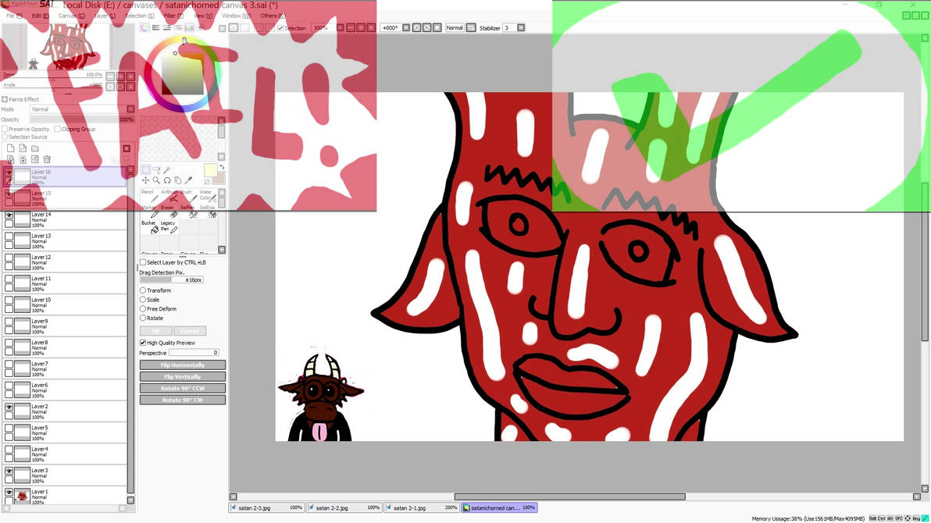This screenshot has height=523, width=931.
Task: Select the Lasso selection tool
Action: pyautogui.click(x=157, y=170)
